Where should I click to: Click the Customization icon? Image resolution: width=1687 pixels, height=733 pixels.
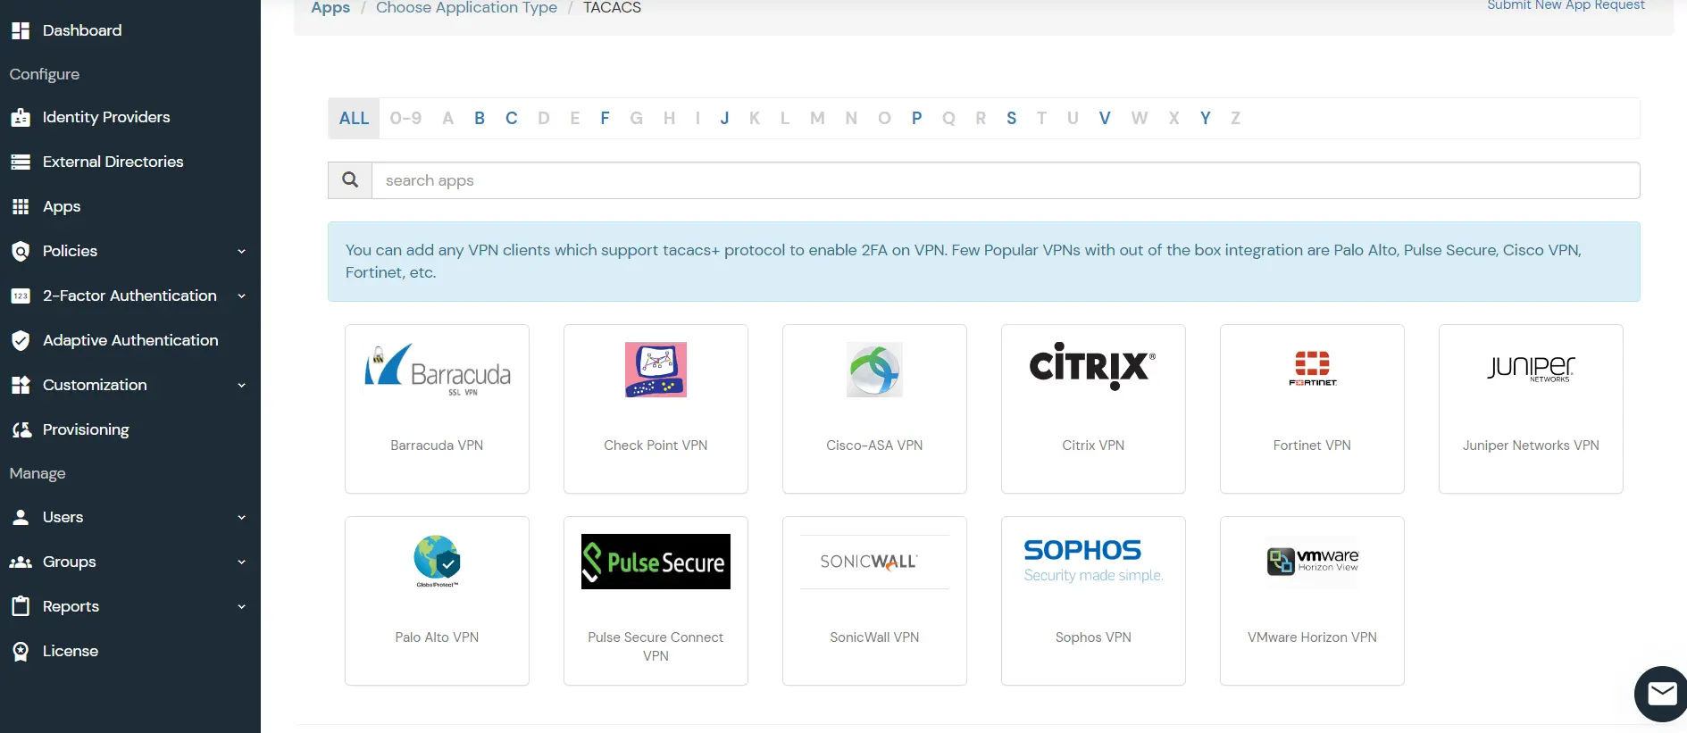(21, 385)
